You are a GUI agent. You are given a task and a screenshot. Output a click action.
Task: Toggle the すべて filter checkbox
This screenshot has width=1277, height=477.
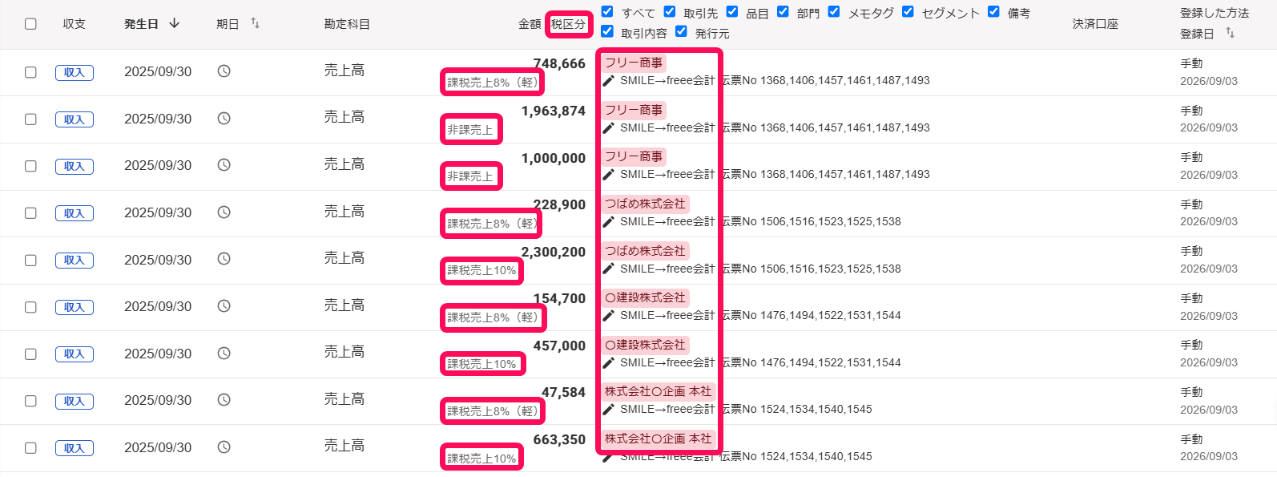pos(607,11)
